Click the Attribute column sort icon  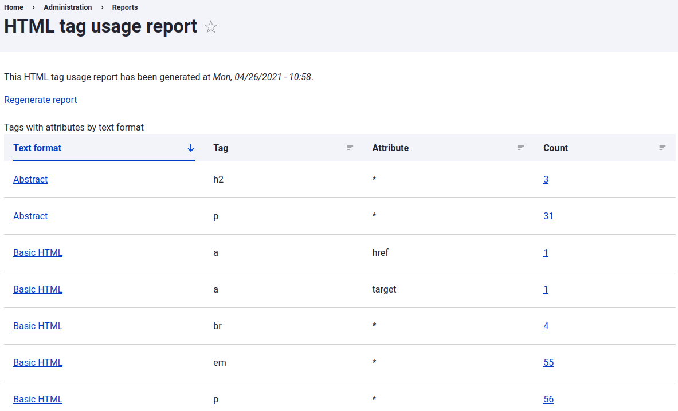click(x=520, y=148)
